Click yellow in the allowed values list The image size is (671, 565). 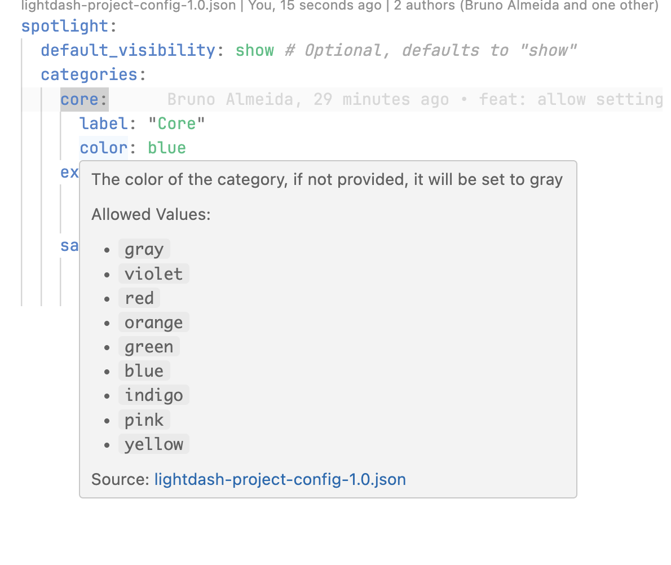click(153, 444)
